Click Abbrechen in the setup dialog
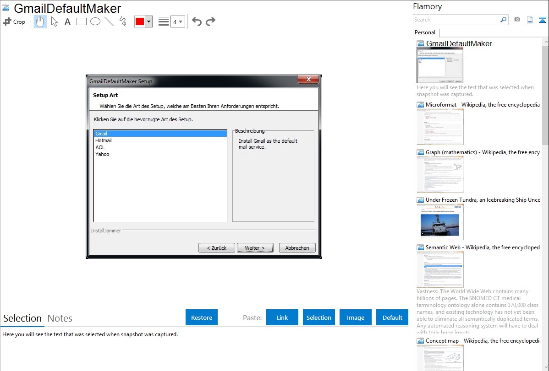This screenshot has width=549, height=371. click(x=297, y=247)
